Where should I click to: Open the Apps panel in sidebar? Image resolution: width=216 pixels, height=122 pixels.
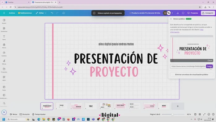[4, 78]
